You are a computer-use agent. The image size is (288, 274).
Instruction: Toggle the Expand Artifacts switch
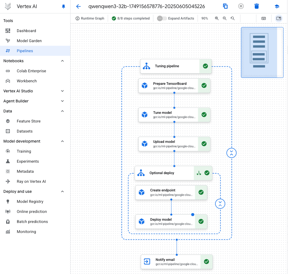[x=162, y=18]
